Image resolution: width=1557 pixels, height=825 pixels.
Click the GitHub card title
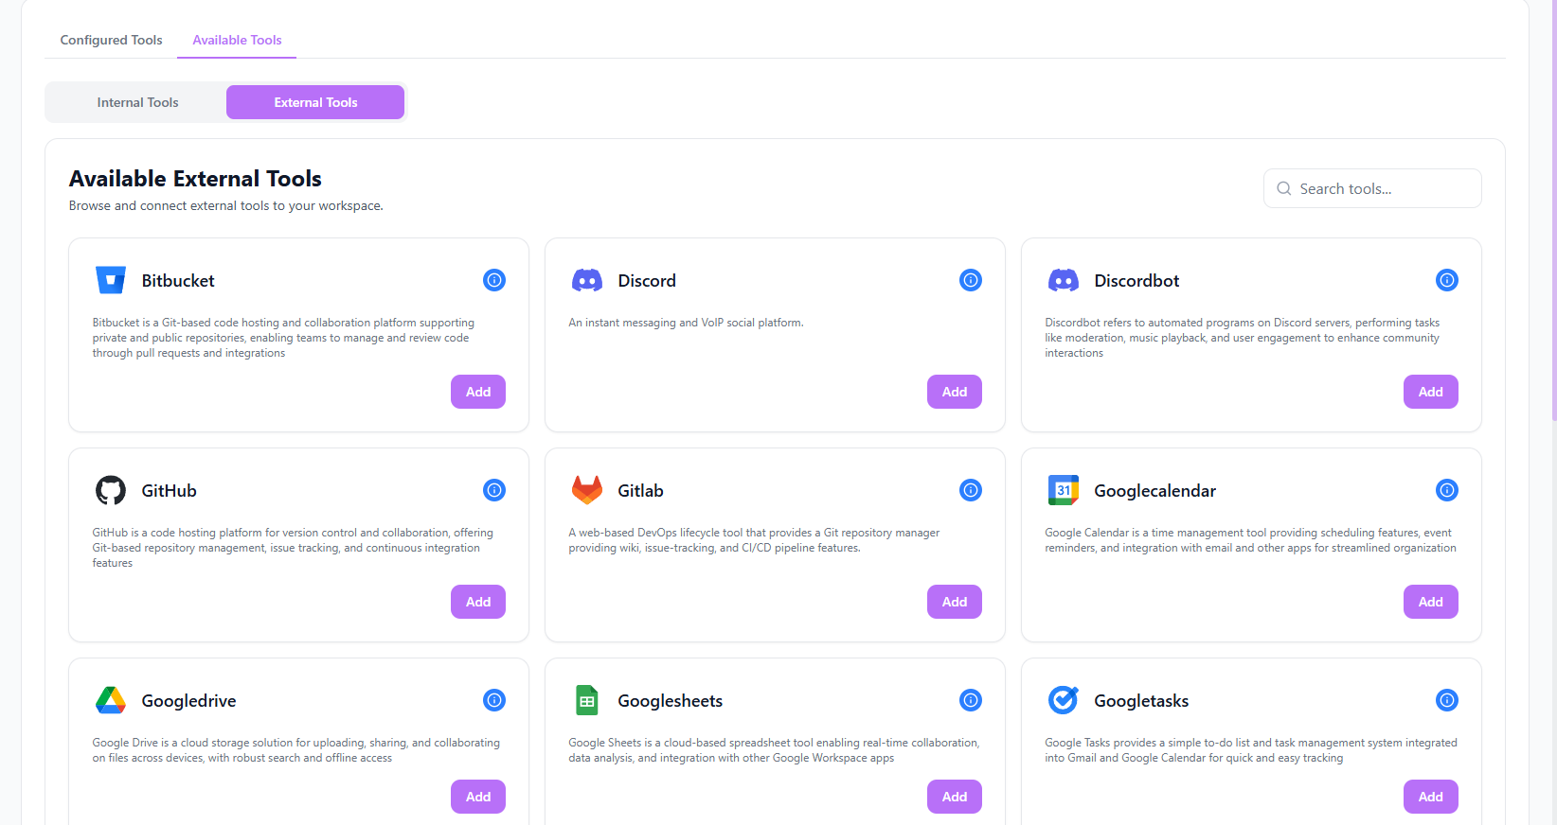pos(170,490)
